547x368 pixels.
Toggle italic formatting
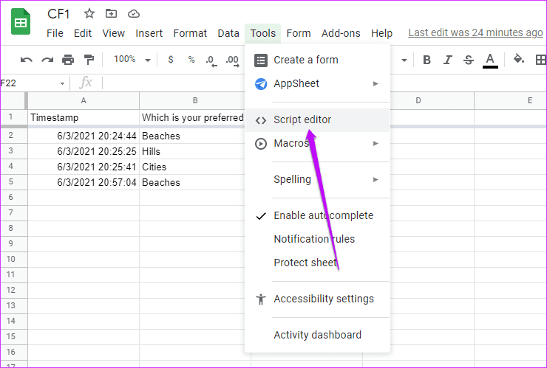(447, 60)
